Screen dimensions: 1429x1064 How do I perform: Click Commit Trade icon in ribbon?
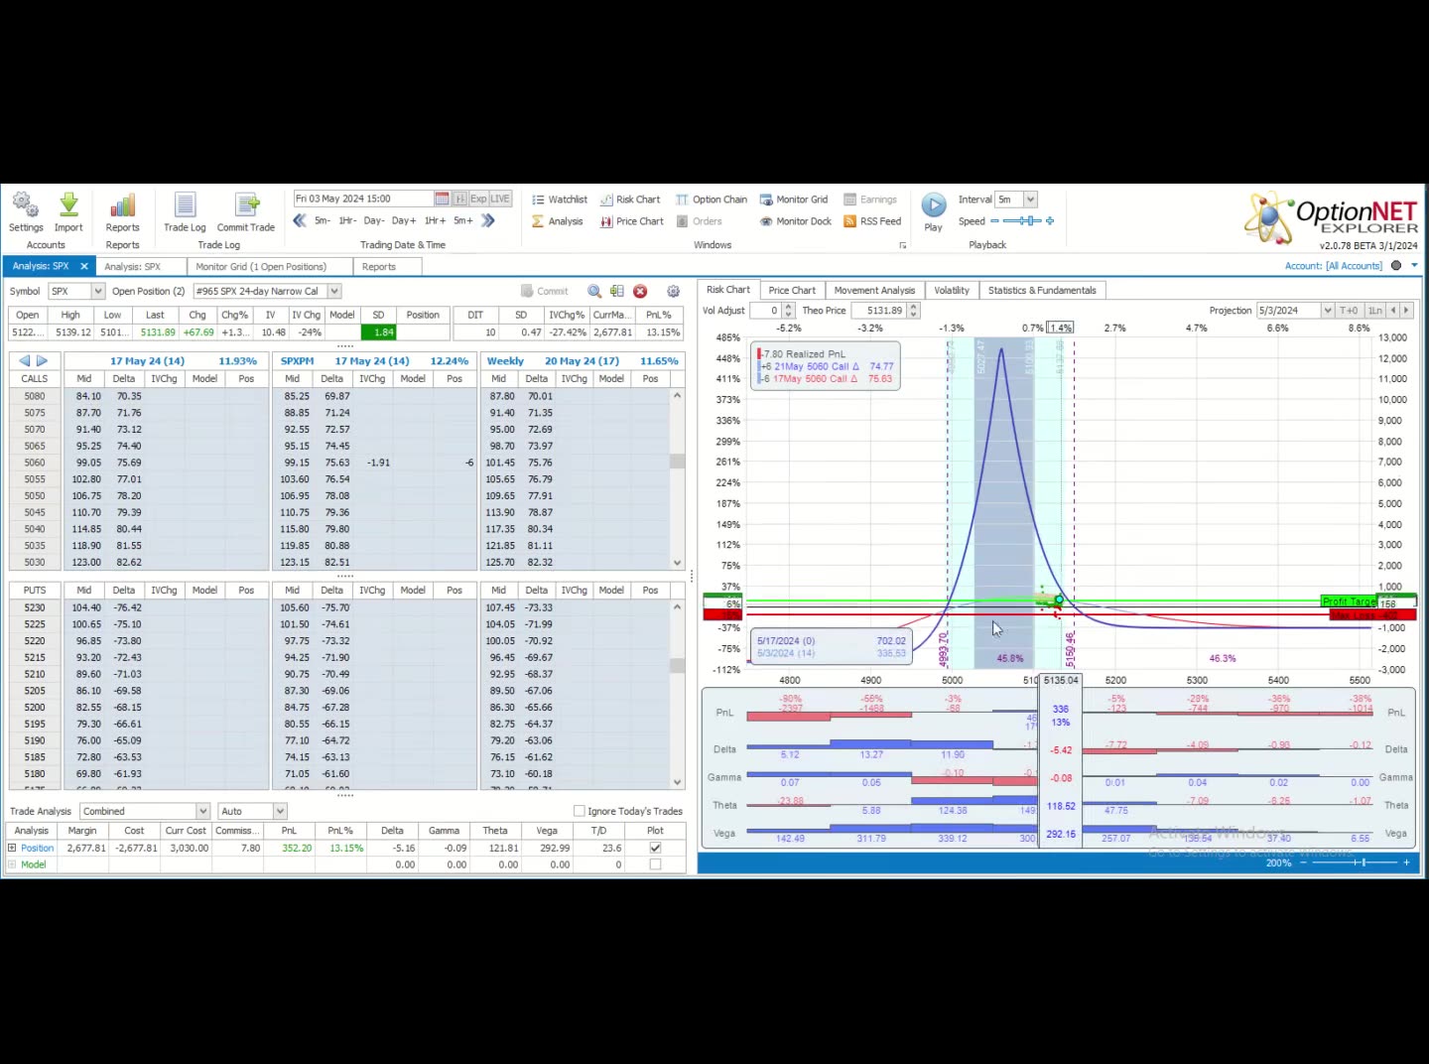click(246, 207)
